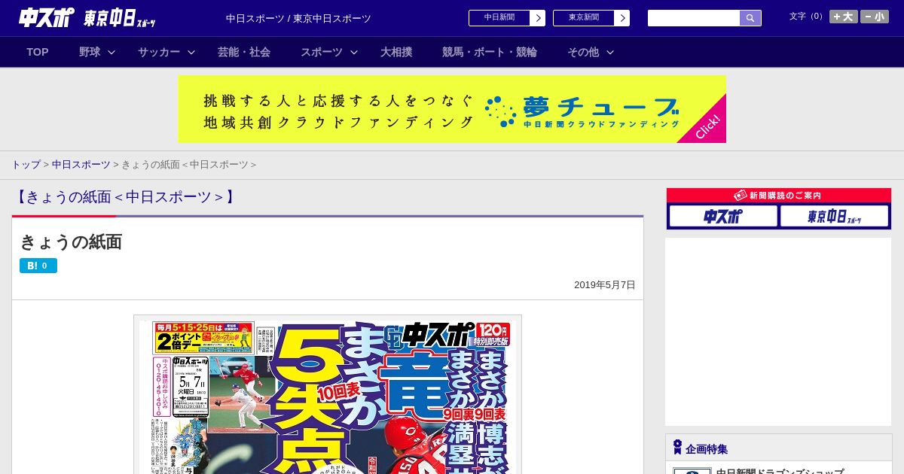Click the header text 中日スポーツ / 東京中日スポーツ
Image resolution: width=904 pixels, height=474 pixels.
pos(298,19)
